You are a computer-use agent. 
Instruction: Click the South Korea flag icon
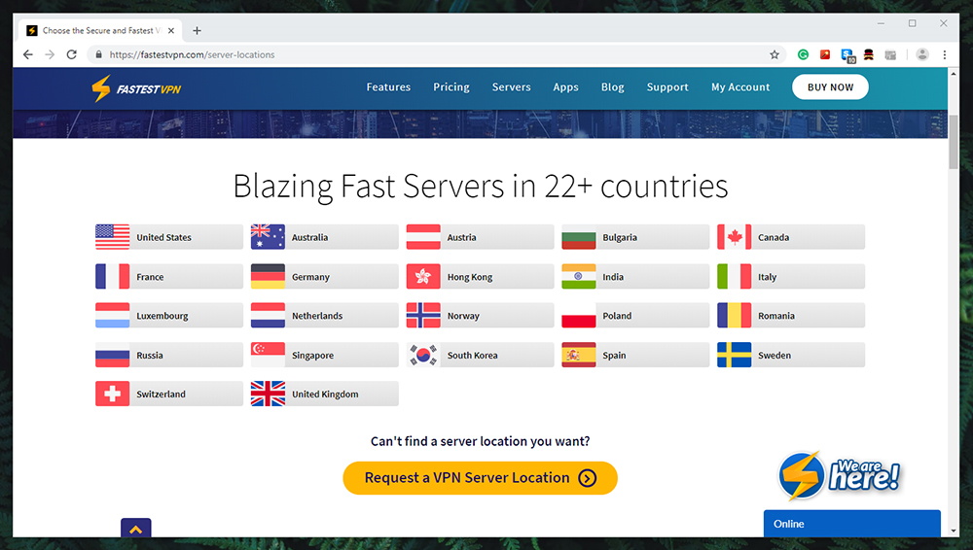tap(423, 355)
